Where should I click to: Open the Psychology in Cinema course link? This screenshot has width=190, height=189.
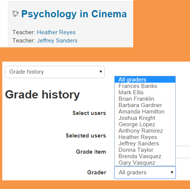pos(74,14)
